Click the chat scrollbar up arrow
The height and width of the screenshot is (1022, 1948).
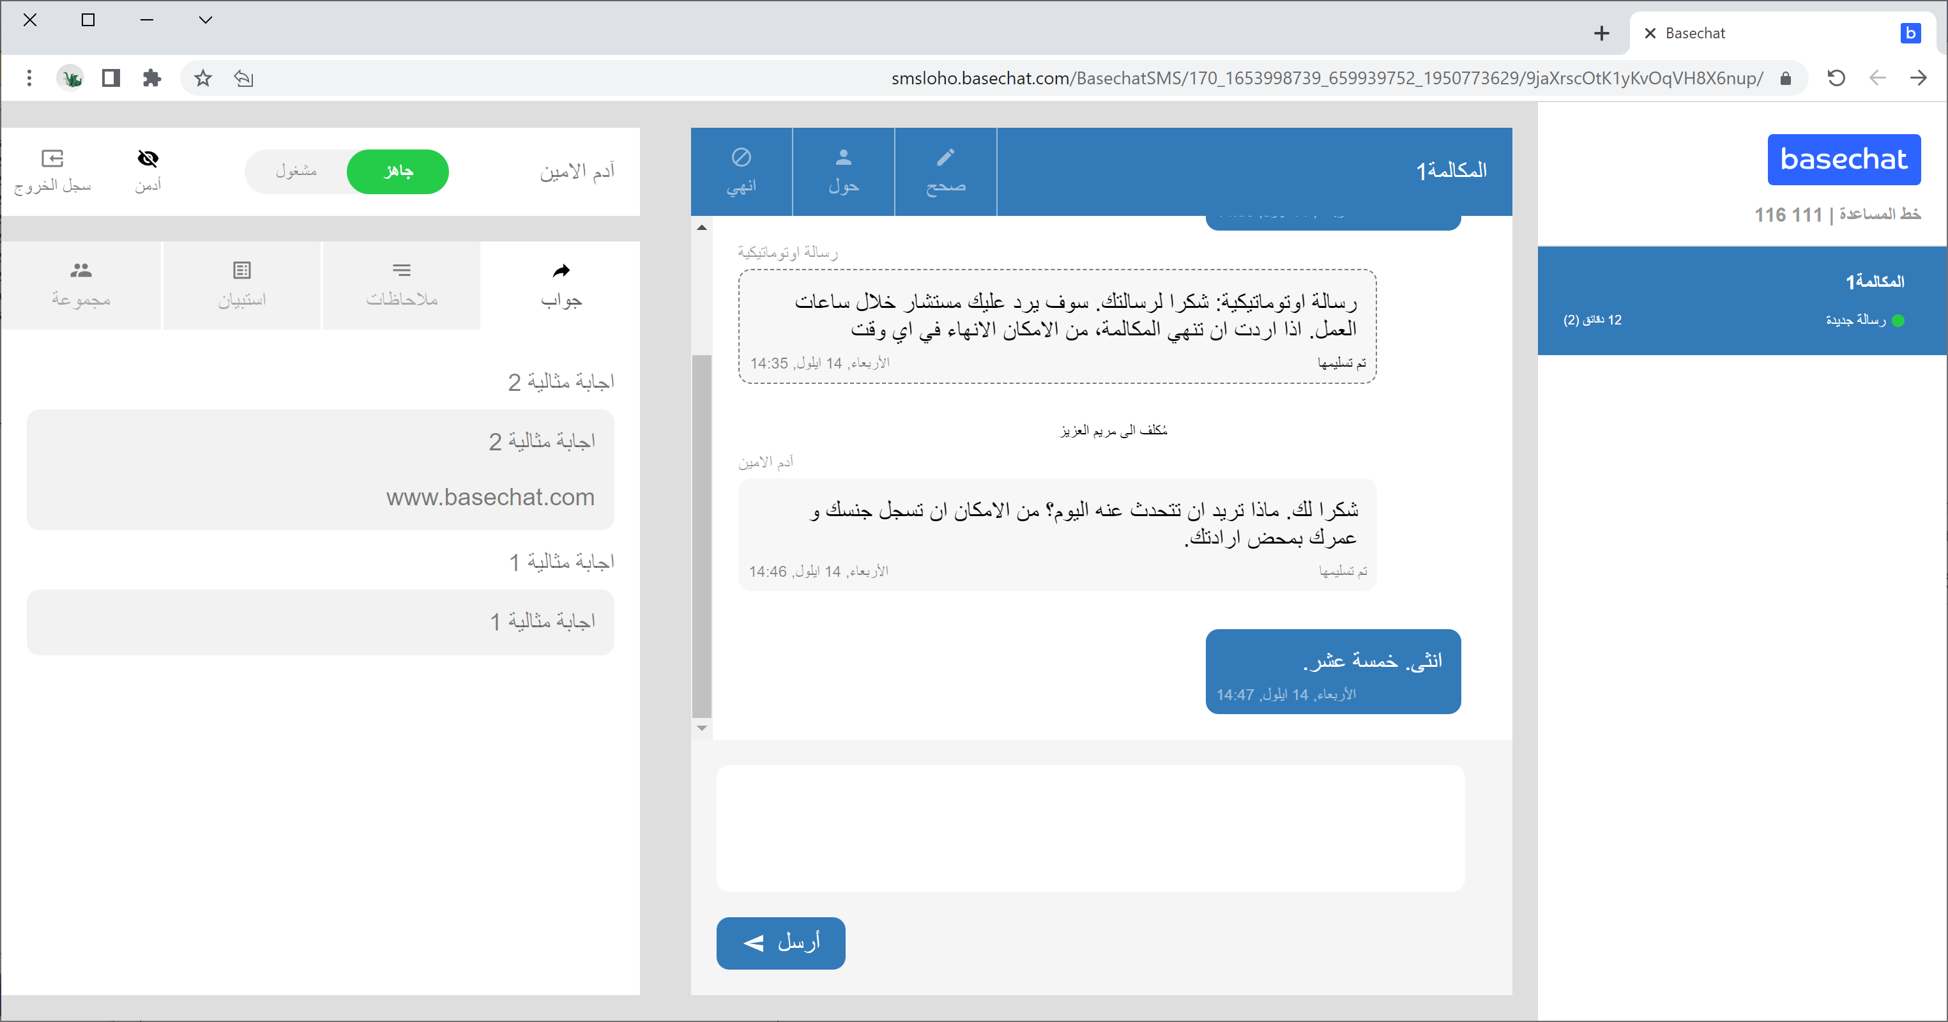pyautogui.click(x=702, y=227)
